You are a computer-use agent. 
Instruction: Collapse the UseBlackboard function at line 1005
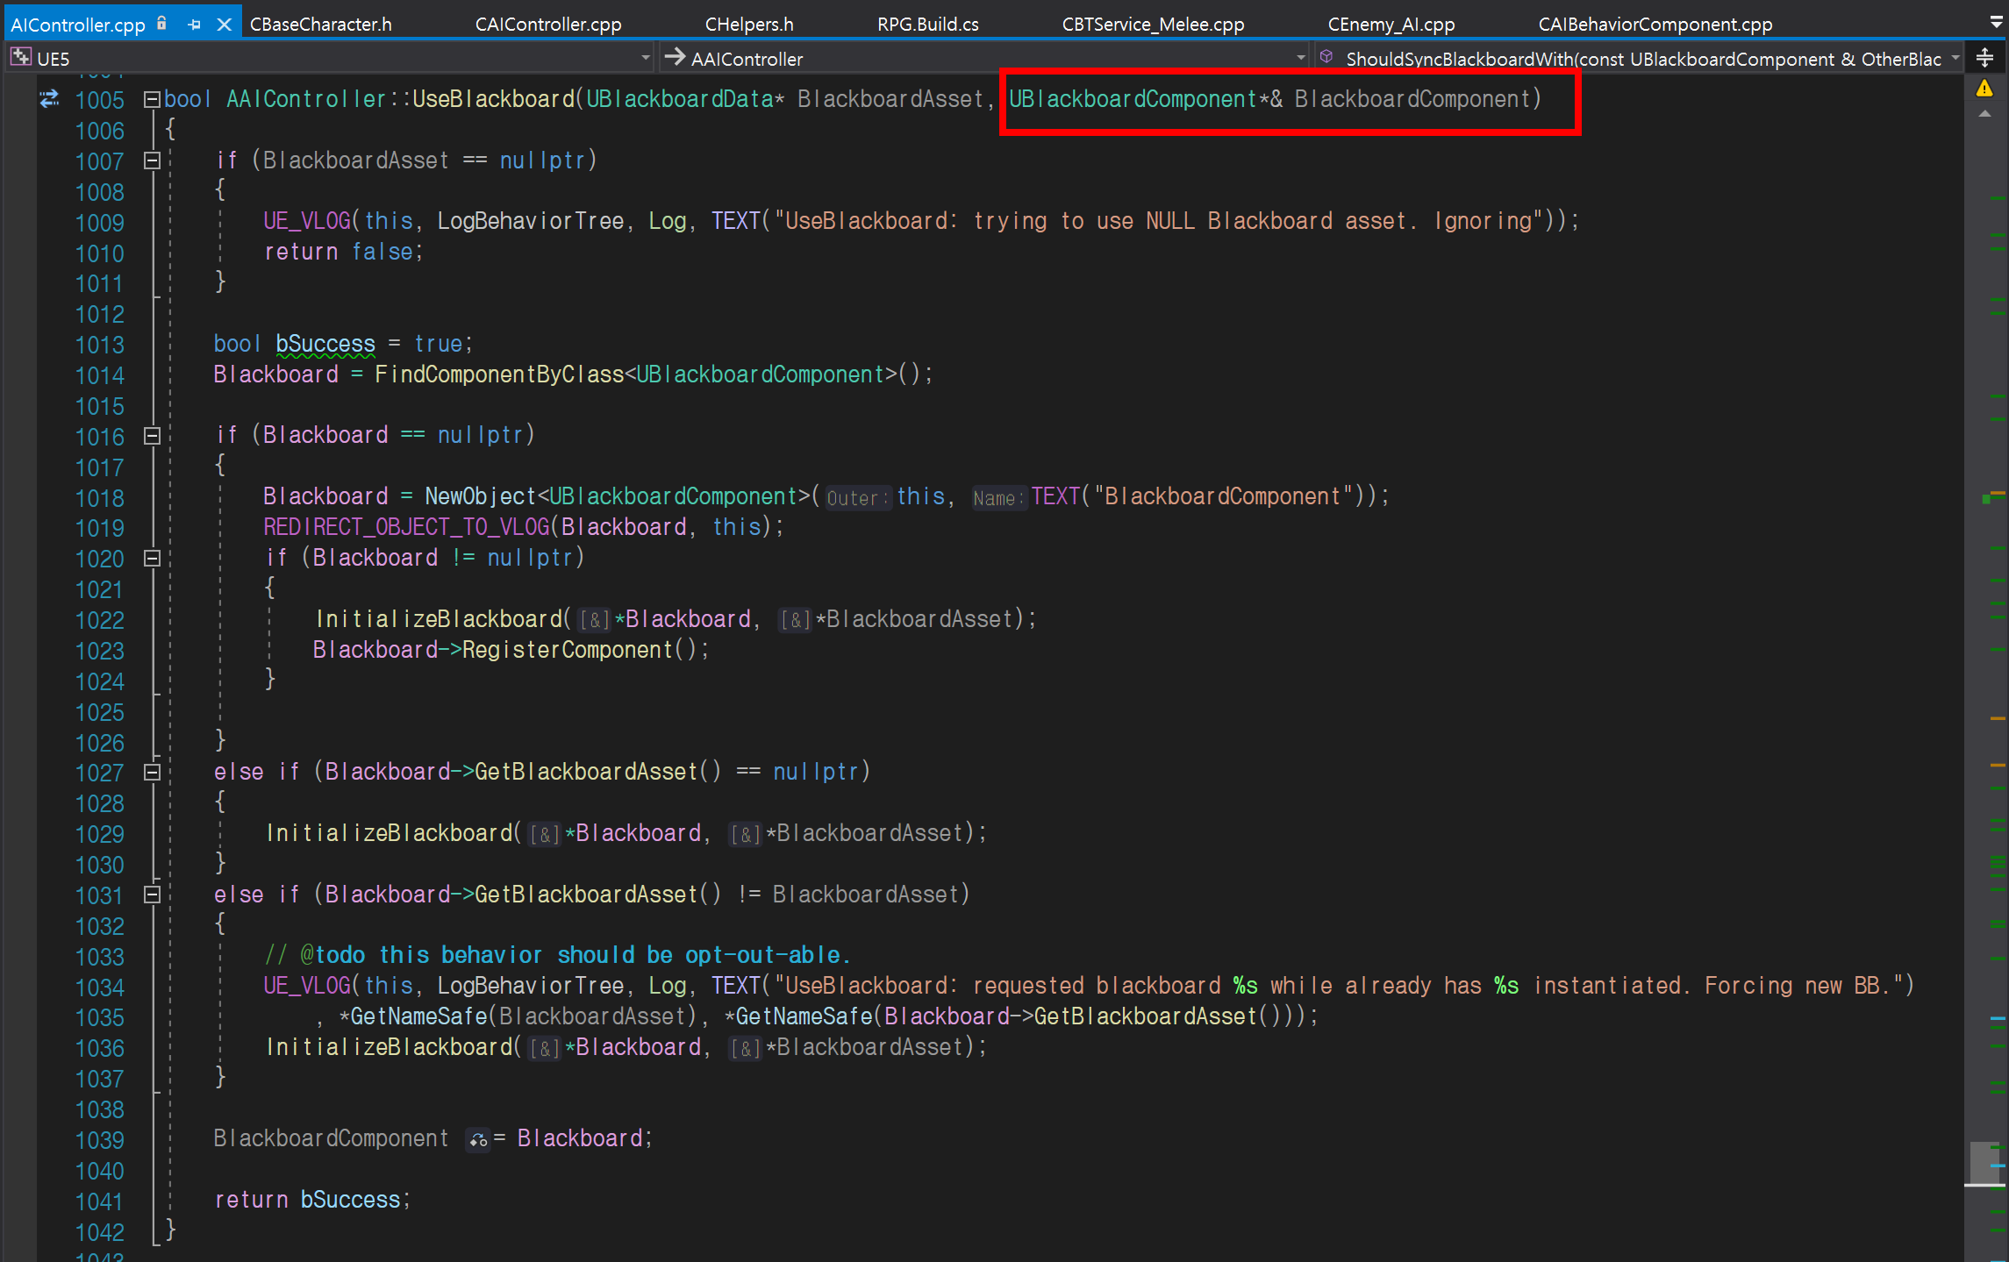coord(152,99)
